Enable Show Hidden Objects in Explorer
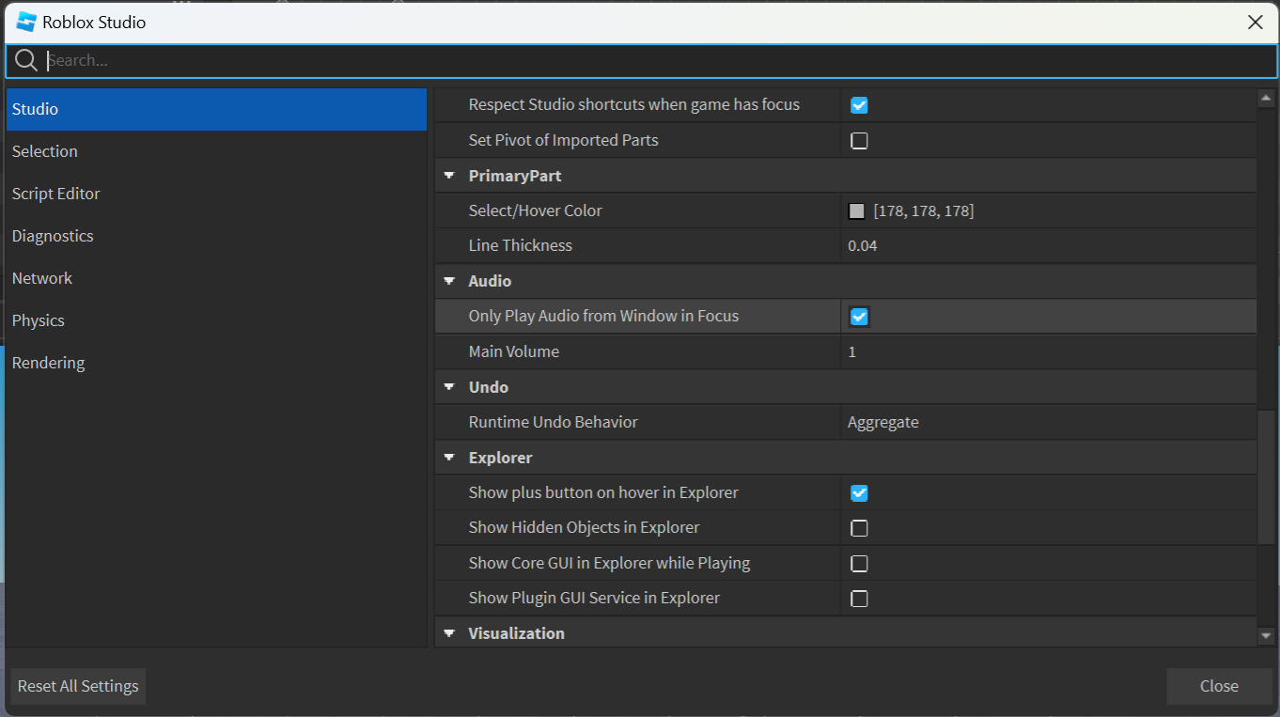Viewport: 1280px width, 717px height. pos(859,528)
